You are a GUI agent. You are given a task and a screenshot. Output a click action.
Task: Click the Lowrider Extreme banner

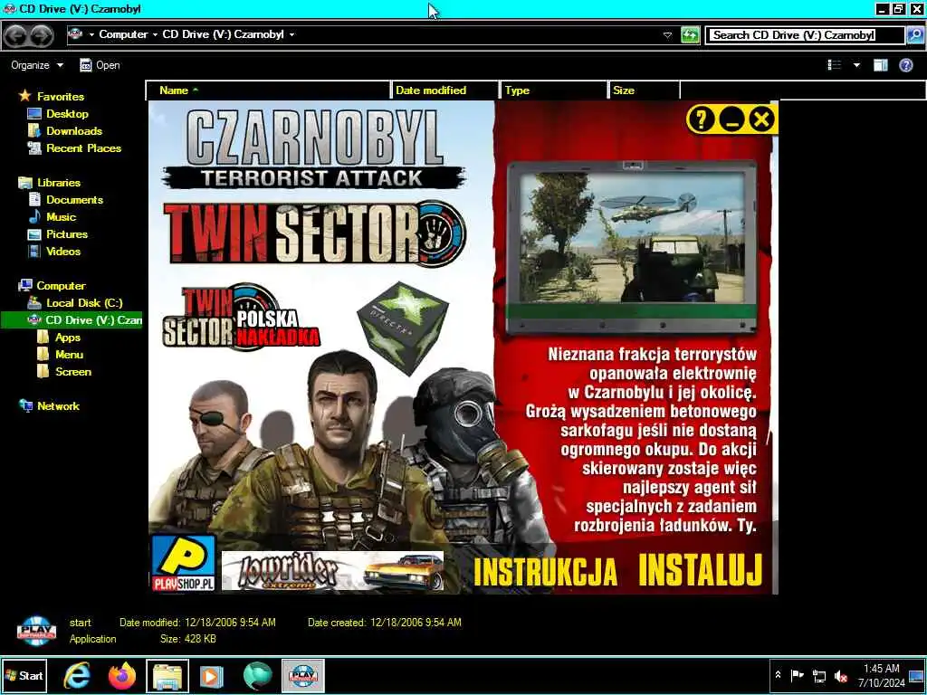coord(332,571)
